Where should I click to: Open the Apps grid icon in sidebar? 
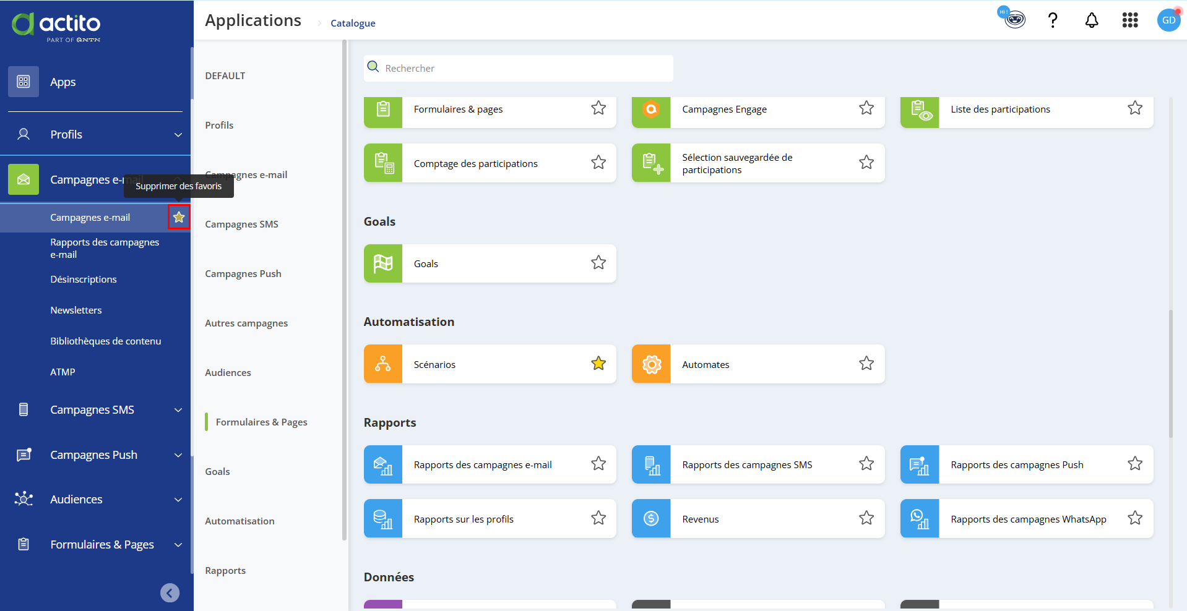click(x=24, y=82)
